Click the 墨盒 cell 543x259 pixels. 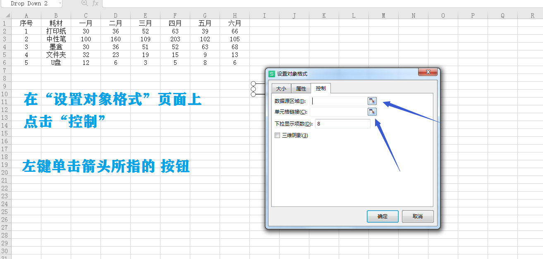[56, 47]
